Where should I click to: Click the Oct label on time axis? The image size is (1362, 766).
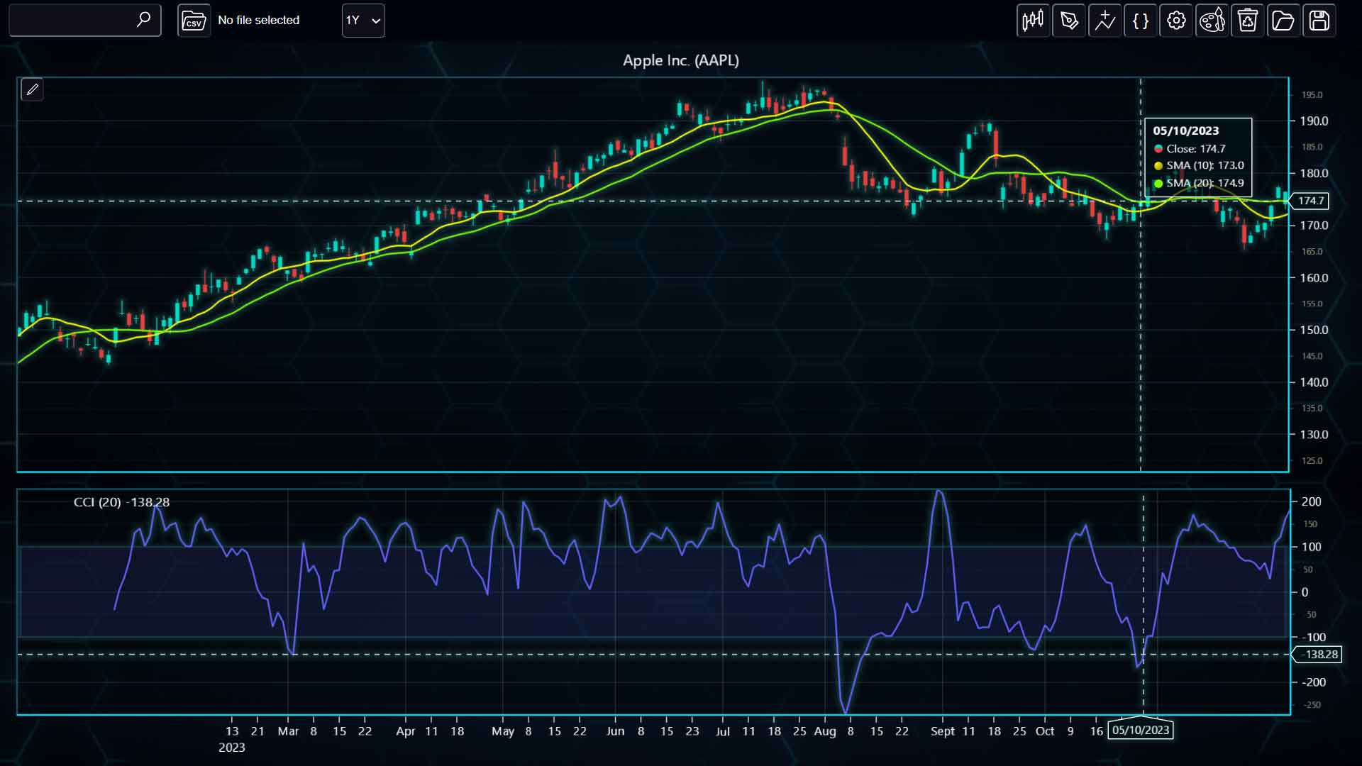[1045, 731]
